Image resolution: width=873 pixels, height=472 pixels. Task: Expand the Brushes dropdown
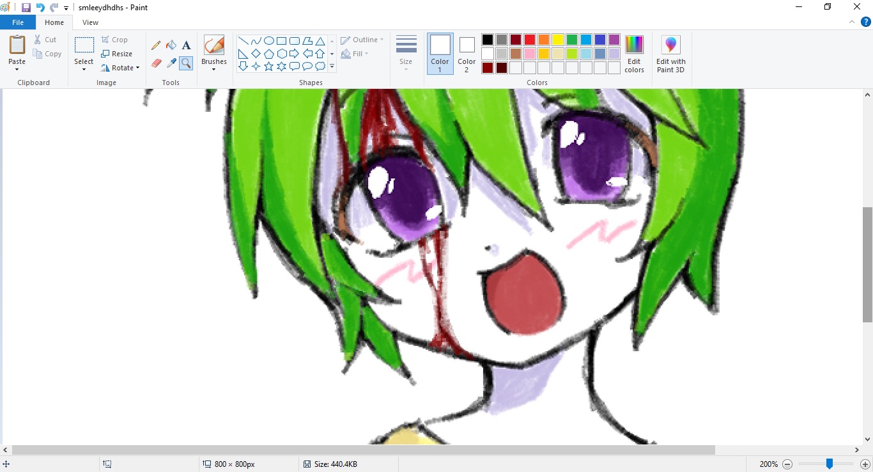pyautogui.click(x=213, y=69)
